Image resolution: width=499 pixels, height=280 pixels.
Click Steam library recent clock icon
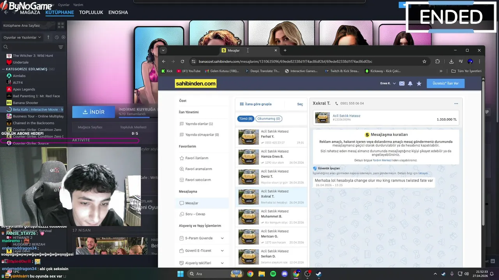click(x=57, y=37)
